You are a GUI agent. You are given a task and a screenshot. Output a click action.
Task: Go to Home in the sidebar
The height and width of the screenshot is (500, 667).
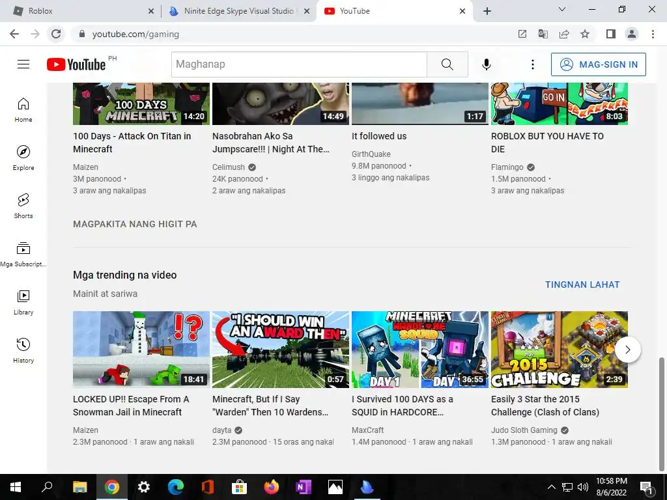[x=23, y=109]
